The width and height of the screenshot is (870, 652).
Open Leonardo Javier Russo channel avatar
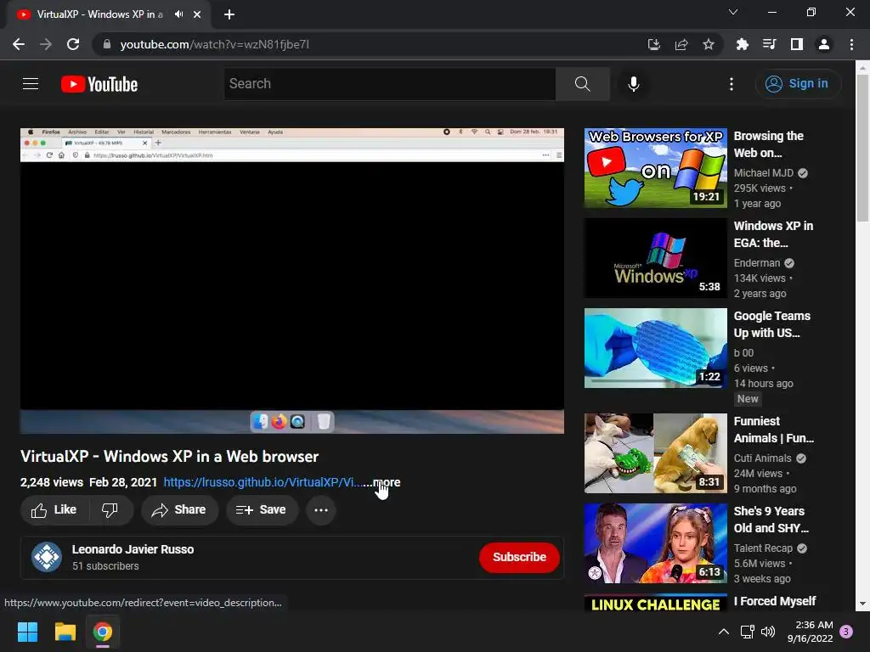point(47,557)
